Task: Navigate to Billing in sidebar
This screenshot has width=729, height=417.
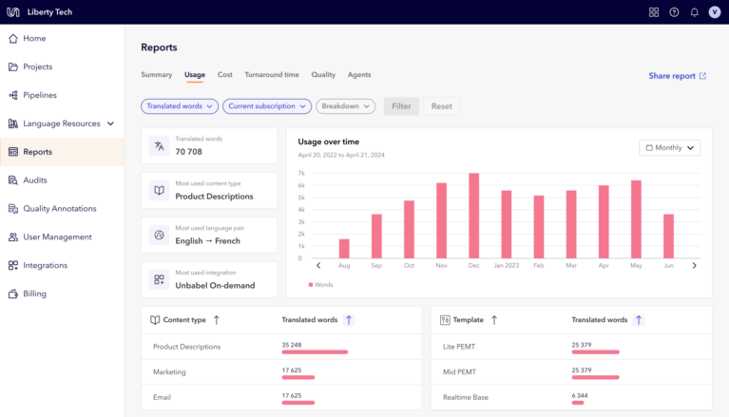Action: point(34,294)
